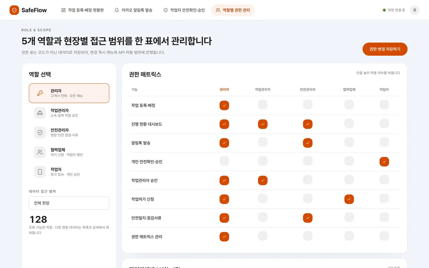The image size is (429, 268).
Task: Enable 진행 현황 대시보드 for 협력업체
Action: pyautogui.click(x=349, y=123)
